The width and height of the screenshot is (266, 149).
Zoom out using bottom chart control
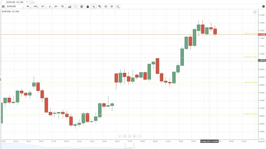[125, 136]
